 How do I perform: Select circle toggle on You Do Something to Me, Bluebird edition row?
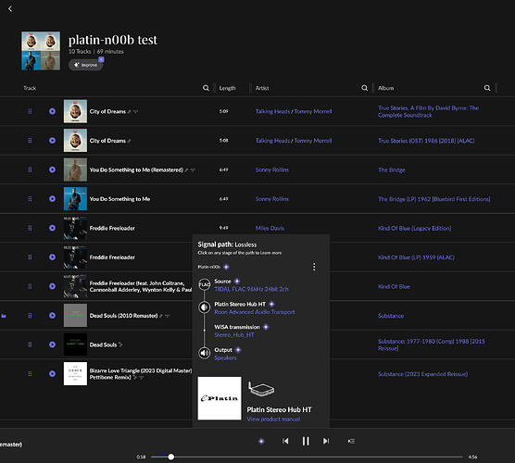coord(52,199)
